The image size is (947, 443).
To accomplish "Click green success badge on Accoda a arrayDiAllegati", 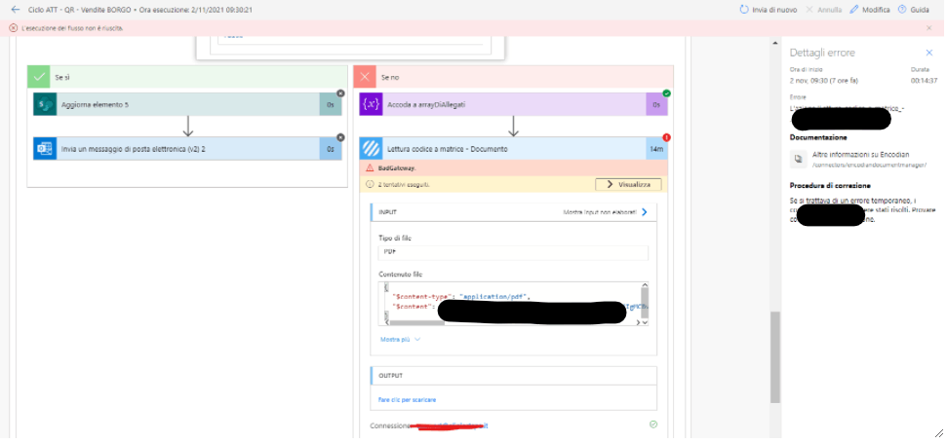I will (x=667, y=93).
